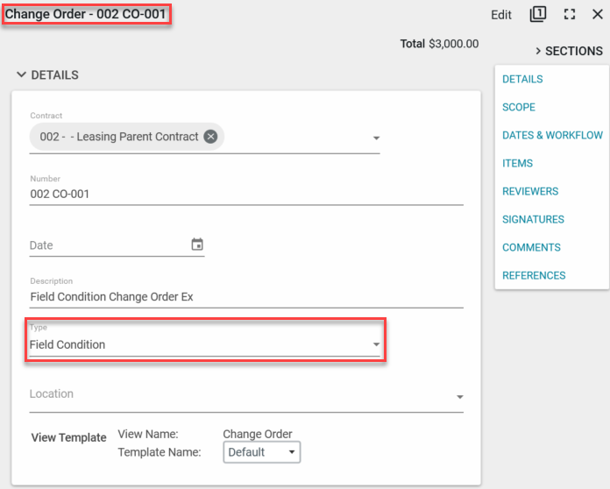Jump to Signatures section

pyautogui.click(x=533, y=219)
